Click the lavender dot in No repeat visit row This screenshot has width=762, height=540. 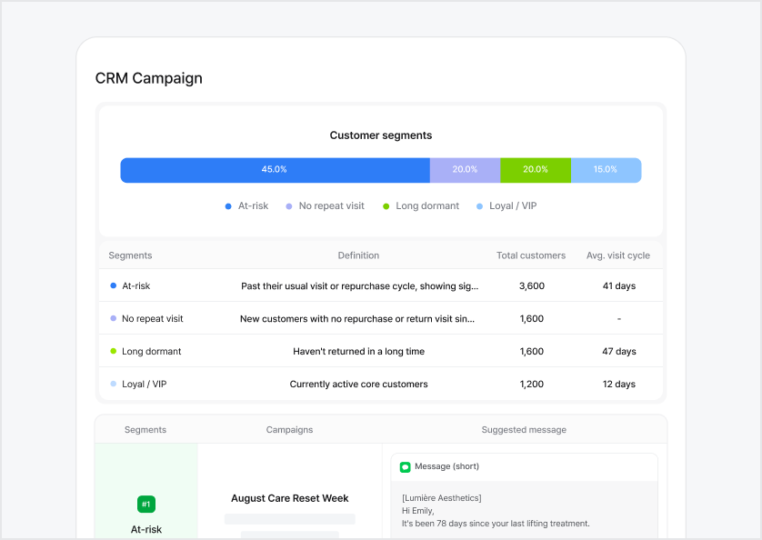click(x=114, y=318)
